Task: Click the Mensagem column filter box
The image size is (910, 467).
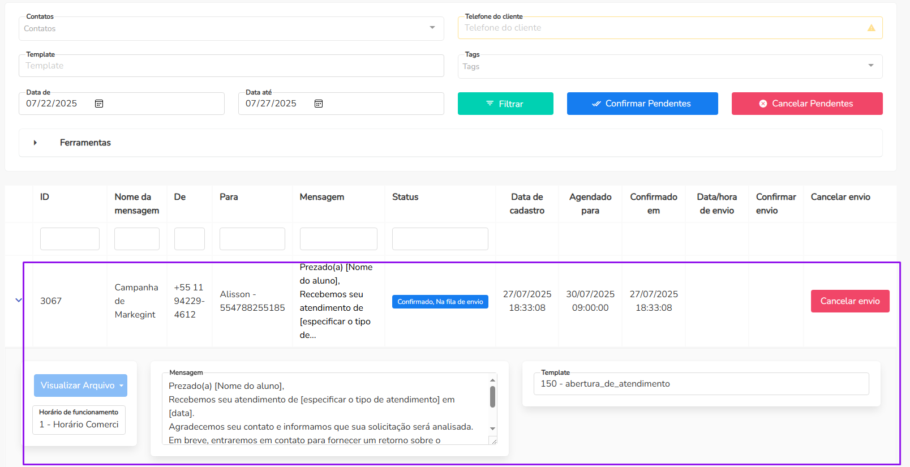Action: point(338,239)
